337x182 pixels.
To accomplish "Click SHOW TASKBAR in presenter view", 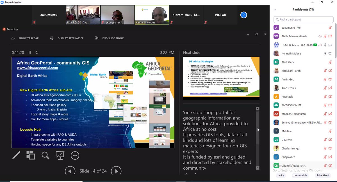I will click(x=25, y=38).
